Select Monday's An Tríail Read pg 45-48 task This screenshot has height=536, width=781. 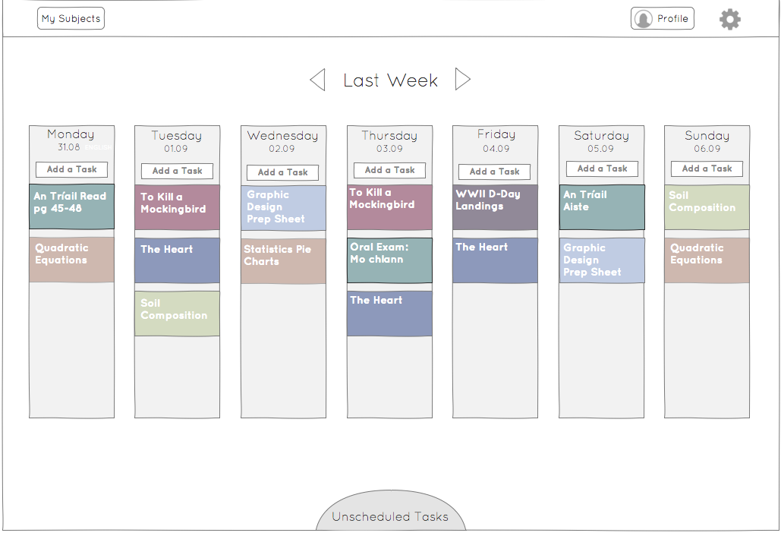pyautogui.click(x=71, y=207)
